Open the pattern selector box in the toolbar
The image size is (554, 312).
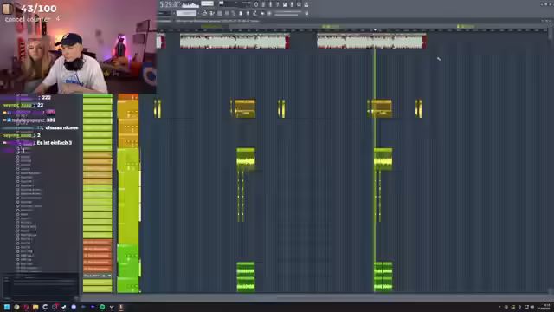point(187,14)
